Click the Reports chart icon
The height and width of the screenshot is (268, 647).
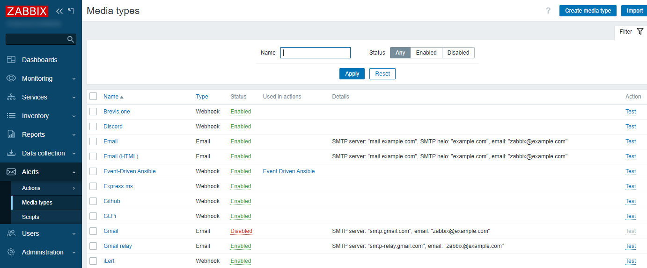[x=11, y=134]
